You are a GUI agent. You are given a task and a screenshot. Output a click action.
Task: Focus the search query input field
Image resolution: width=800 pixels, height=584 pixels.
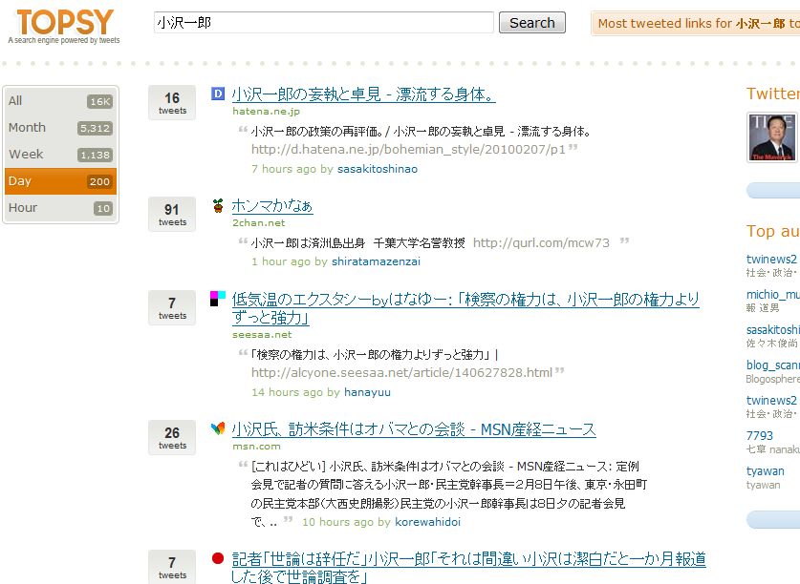[x=323, y=23]
